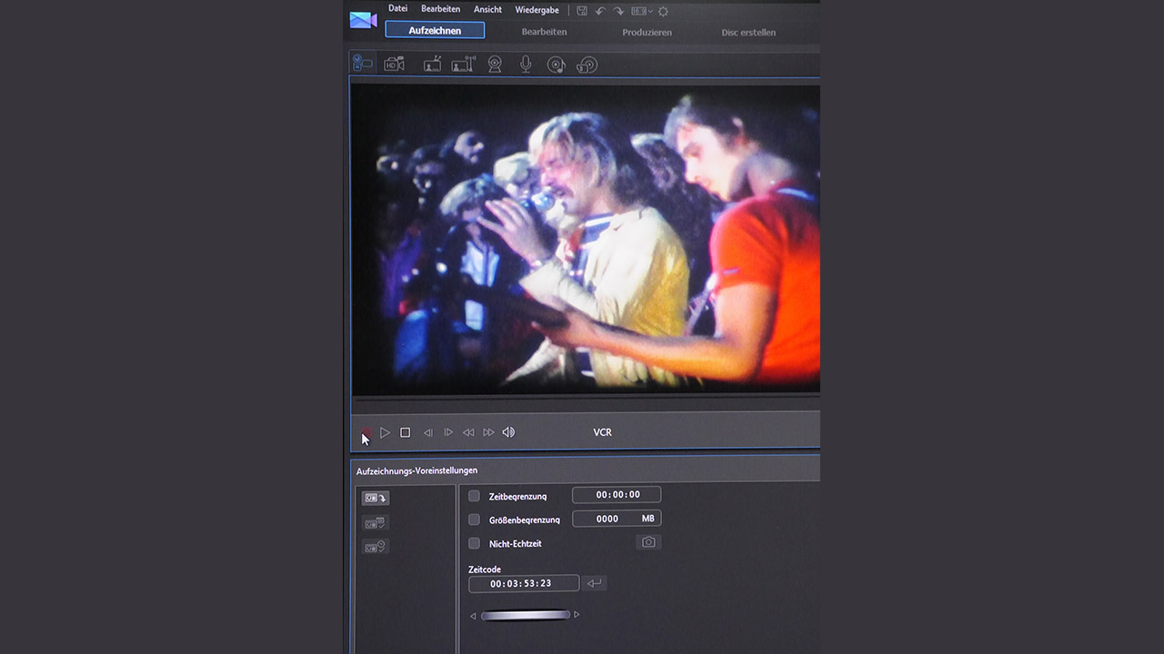The image size is (1164, 654).
Task: Enable the Zeitbegrenzung checkbox
Action: (x=474, y=496)
